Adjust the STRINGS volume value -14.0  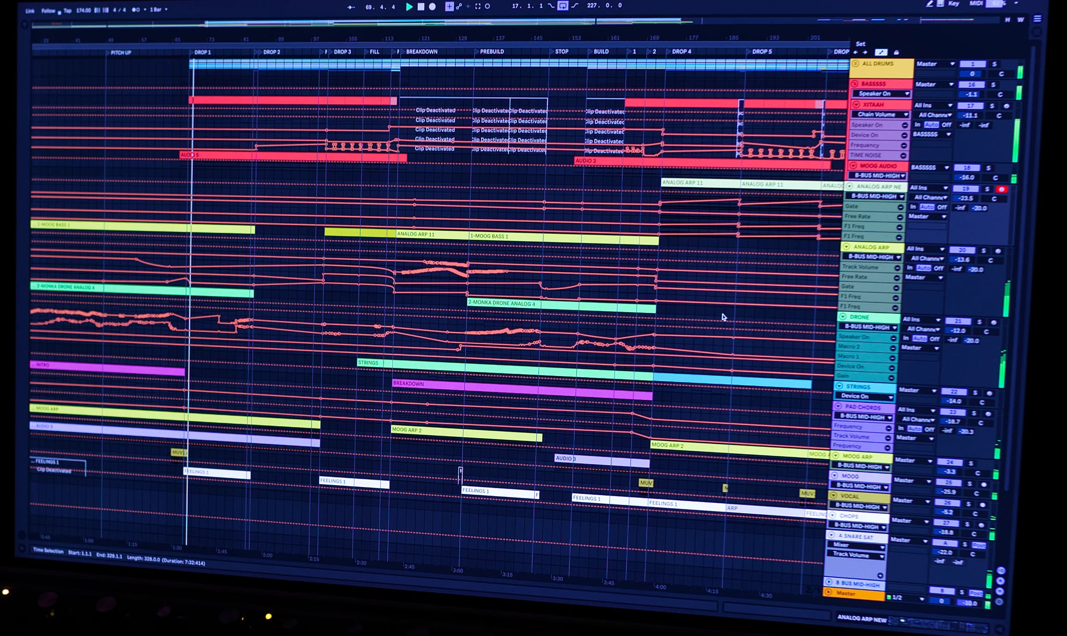coord(953,401)
